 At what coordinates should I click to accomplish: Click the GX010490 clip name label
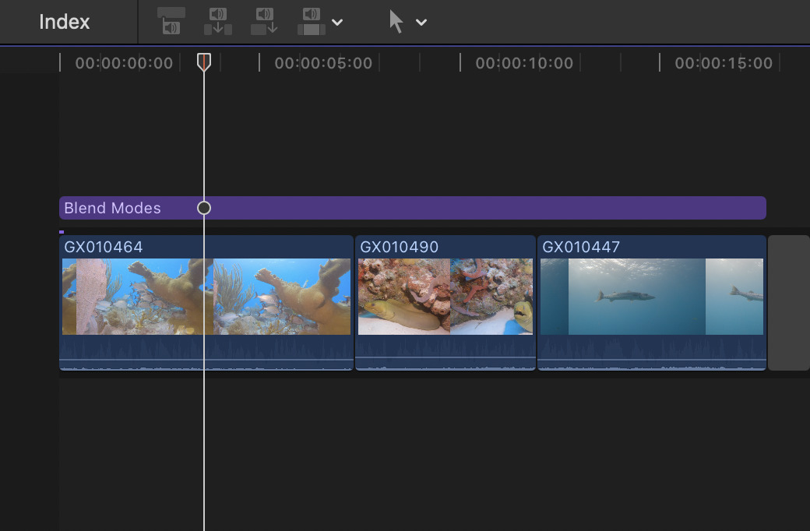click(x=400, y=247)
